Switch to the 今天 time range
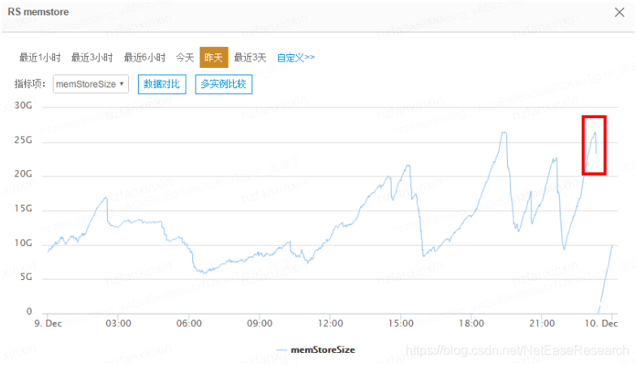This screenshot has width=636, height=365. point(185,57)
